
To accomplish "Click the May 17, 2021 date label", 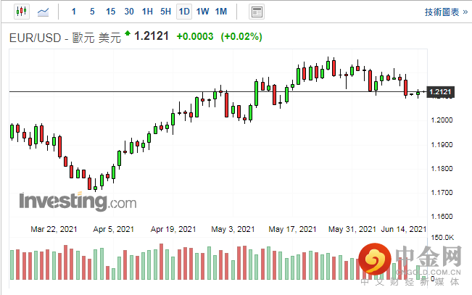I will point(292,229).
